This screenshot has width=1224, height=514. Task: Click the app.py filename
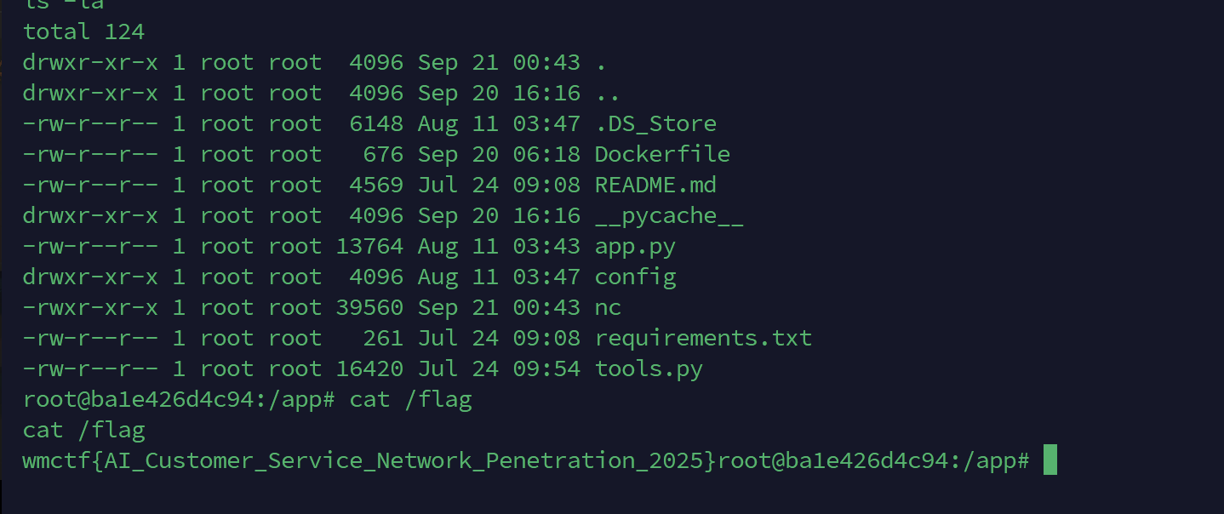point(634,246)
